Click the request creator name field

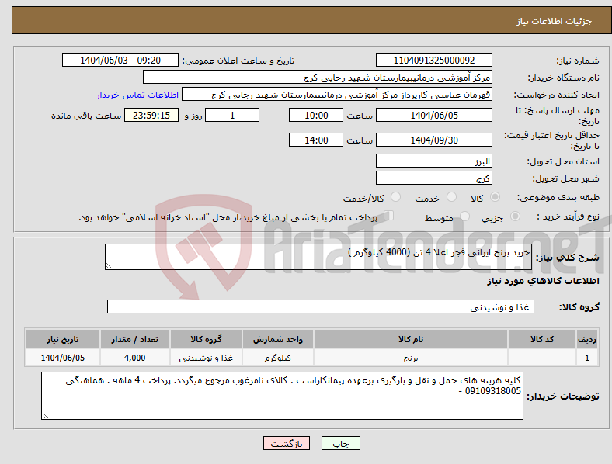(x=337, y=95)
